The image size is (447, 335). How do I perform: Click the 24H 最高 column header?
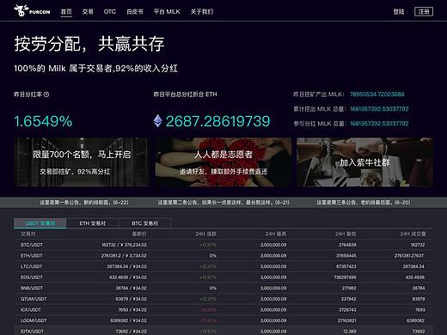(276, 234)
